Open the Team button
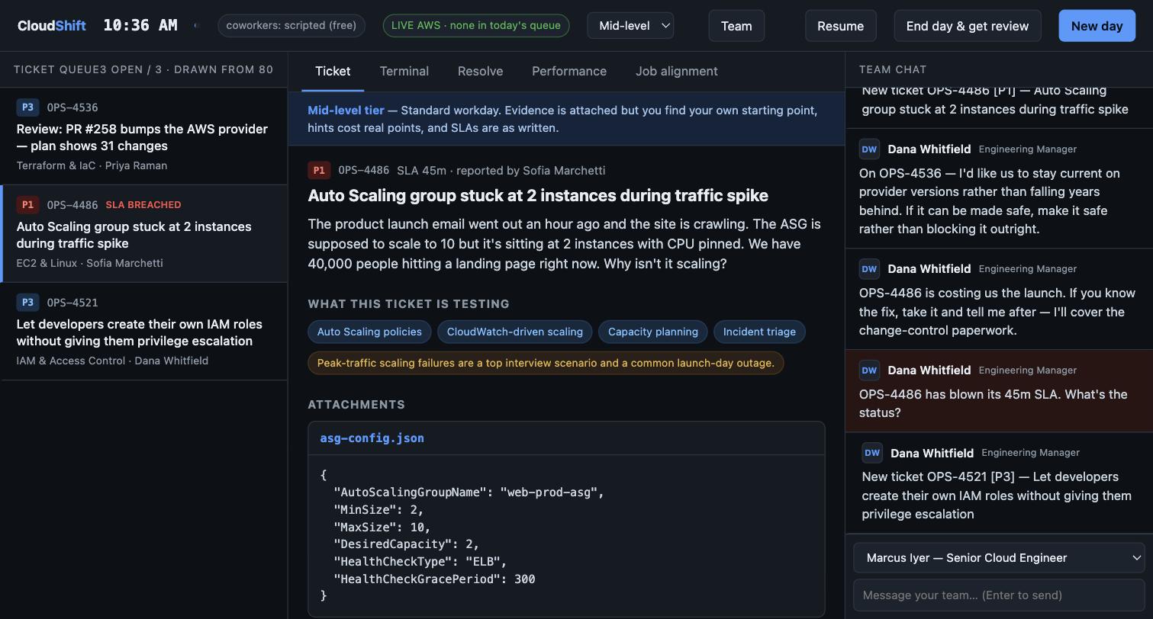 point(736,26)
